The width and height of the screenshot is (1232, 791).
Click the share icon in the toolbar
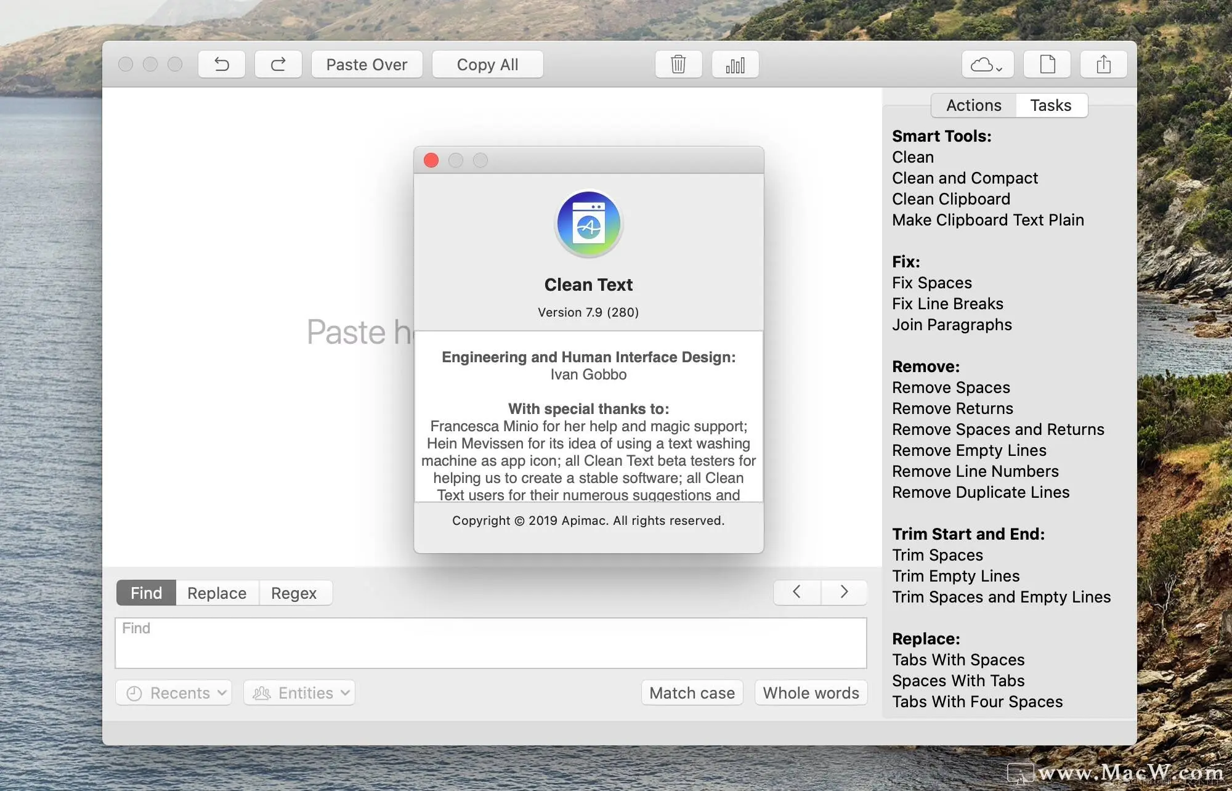1104,64
